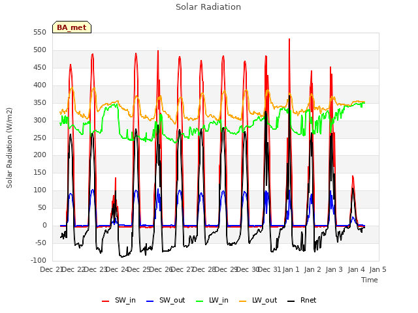
Task: Click the 350 y-axis tick label
Action: pyautogui.click(x=40, y=103)
